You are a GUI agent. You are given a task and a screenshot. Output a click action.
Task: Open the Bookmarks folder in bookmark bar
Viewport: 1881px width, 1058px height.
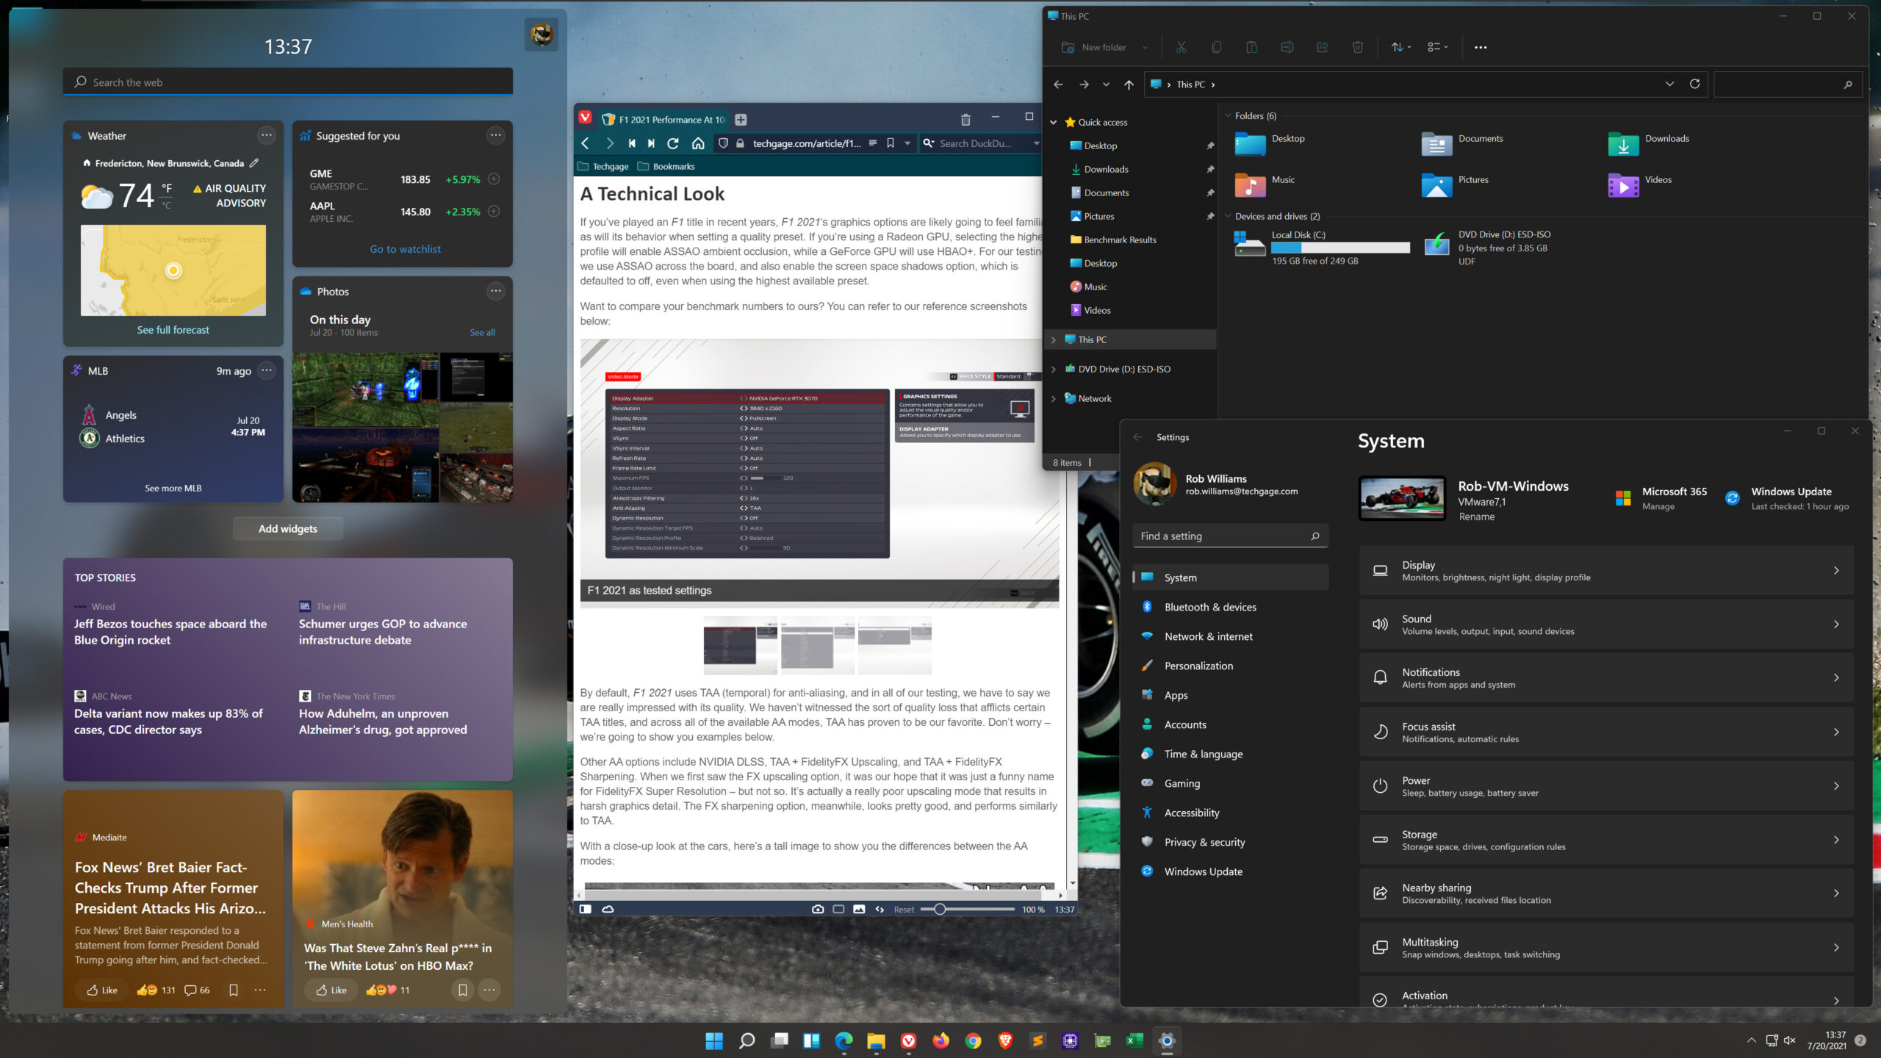coord(666,166)
